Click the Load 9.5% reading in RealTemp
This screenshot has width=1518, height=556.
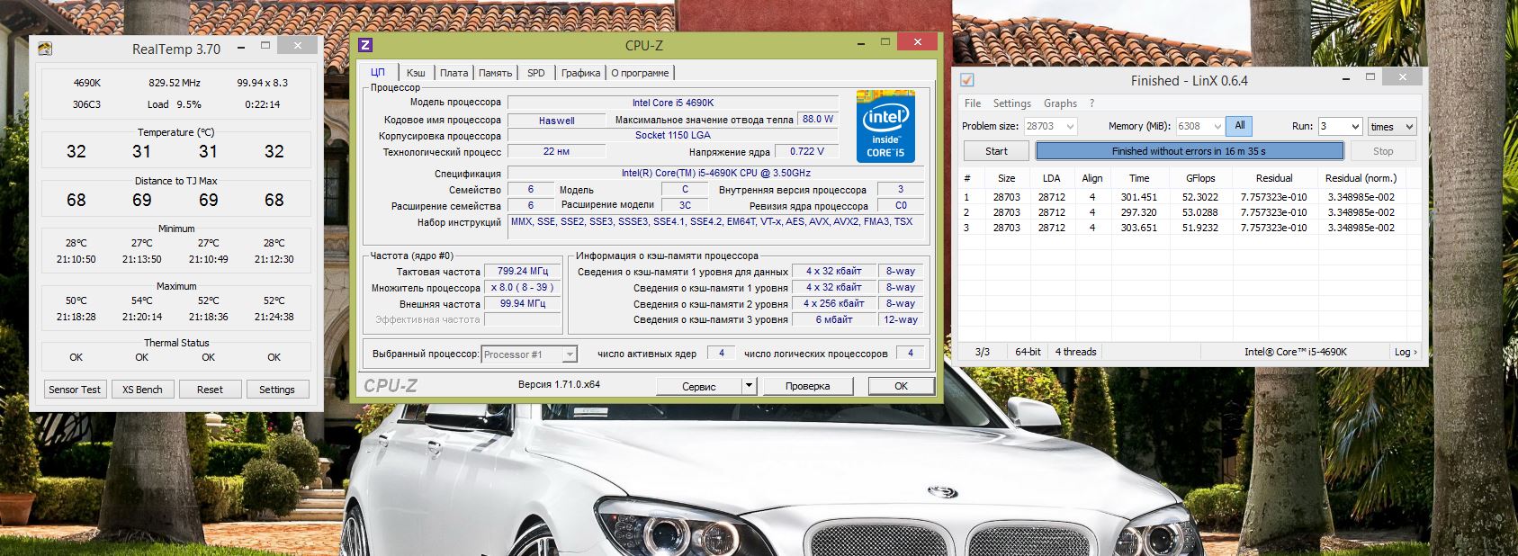coord(175,104)
